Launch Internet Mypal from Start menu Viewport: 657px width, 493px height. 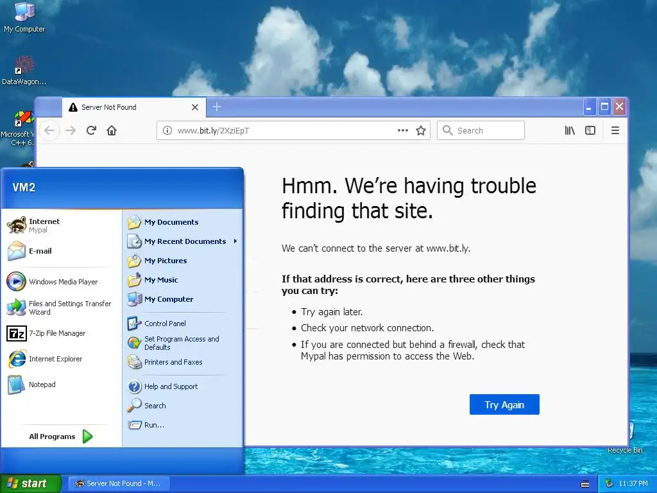[61, 225]
